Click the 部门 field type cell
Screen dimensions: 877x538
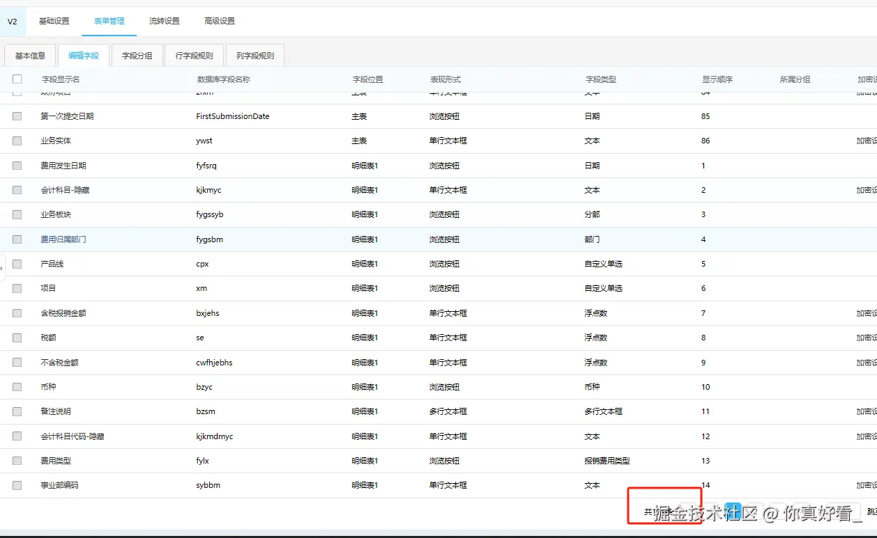click(x=592, y=239)
